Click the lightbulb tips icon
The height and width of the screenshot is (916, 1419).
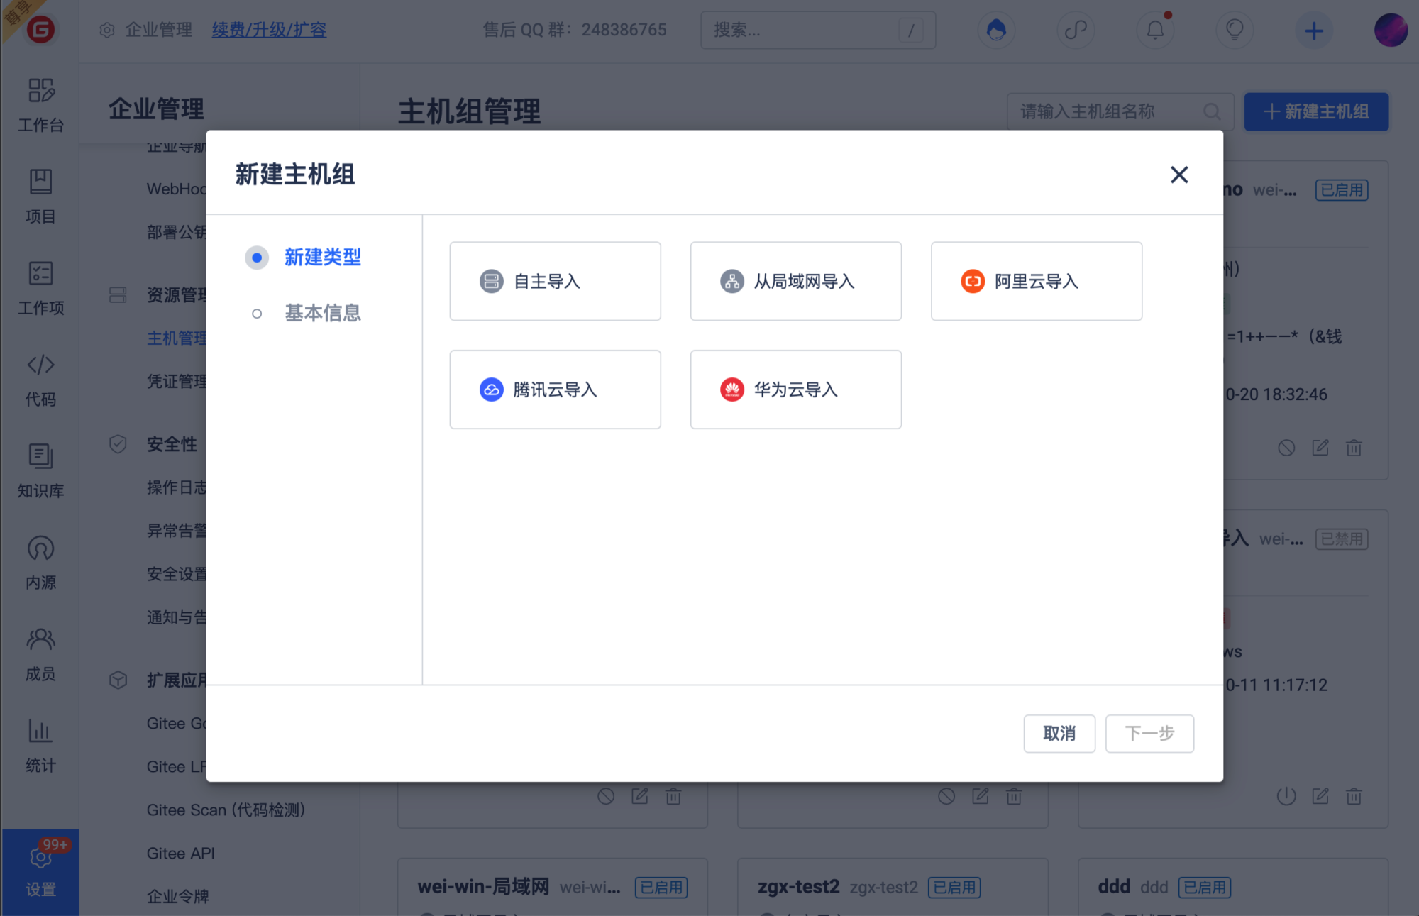coord(1235,31)
